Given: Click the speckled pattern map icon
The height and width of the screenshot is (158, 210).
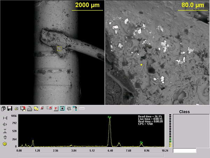Looking at the screenshot, I should coord(69,108).
